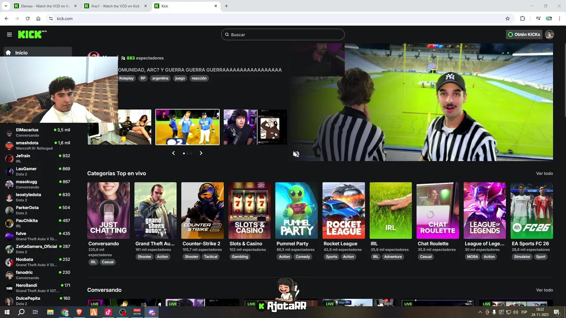
Task: Open the Rocket League category card
Action: coord(344,211)
